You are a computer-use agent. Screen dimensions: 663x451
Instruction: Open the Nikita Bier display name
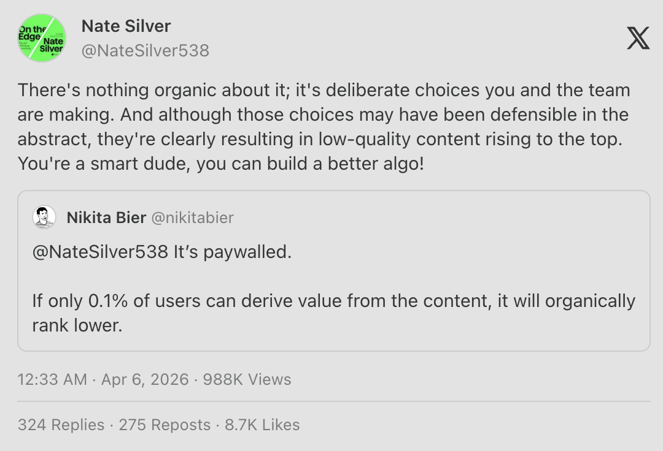pos(106,218)
